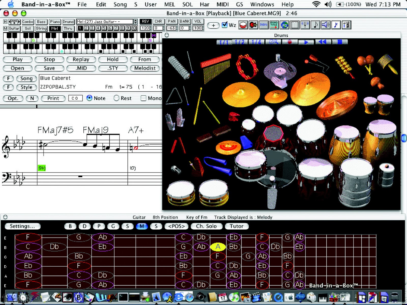This screenshot has height=305, width=407.
Task: Click the blue scrollbar thumb at right edge
Action: 404,138
